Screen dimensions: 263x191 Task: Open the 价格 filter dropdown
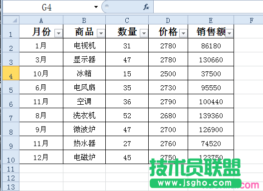[x=183, y=33]
